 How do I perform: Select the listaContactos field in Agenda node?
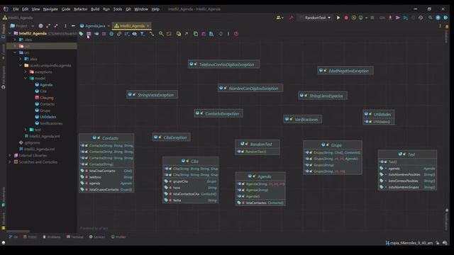[x=260, y=203]
